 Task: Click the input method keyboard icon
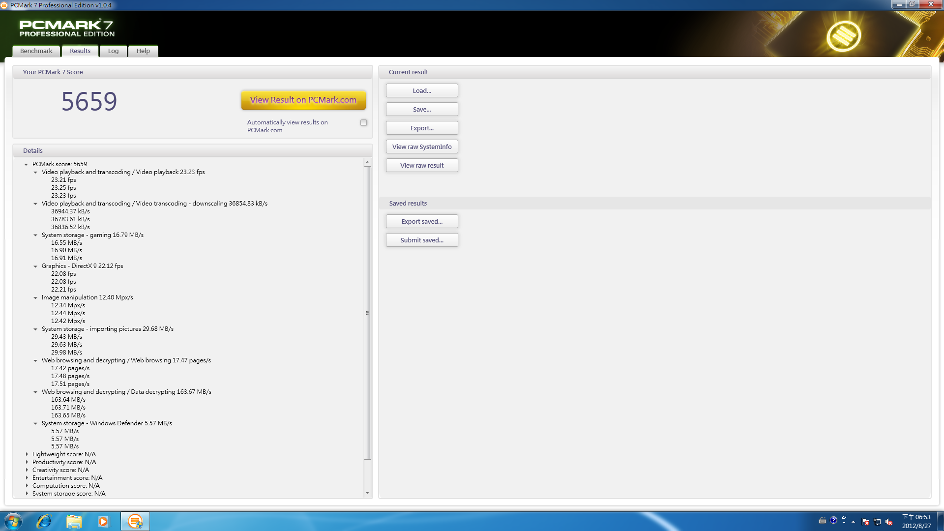(823, 520)
